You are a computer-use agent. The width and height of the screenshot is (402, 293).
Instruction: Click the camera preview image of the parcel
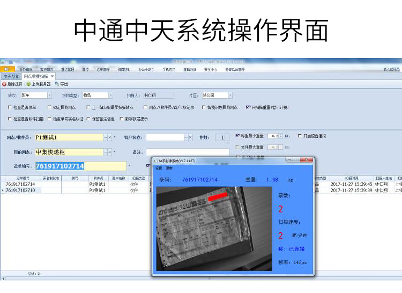[214, 229]
